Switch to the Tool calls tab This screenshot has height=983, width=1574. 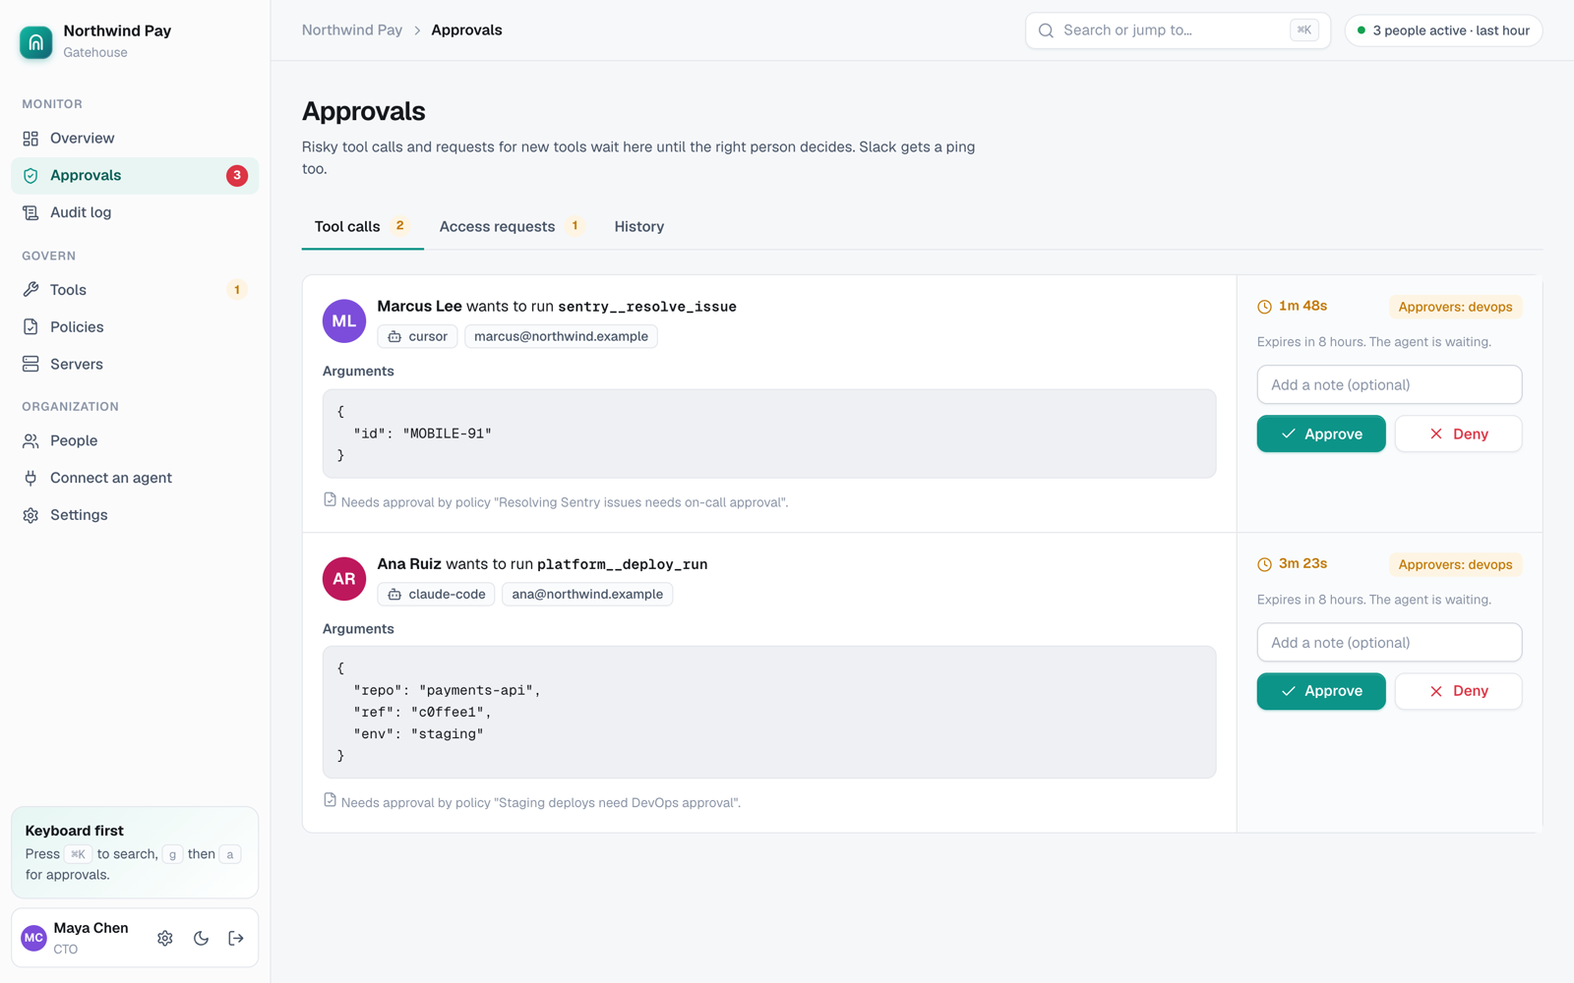362,226
